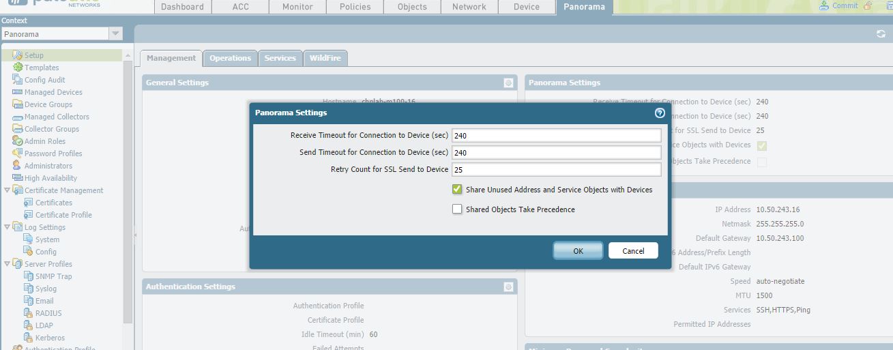Switch to the Policies tab
893x350 pixels.
tap(355, 7)
